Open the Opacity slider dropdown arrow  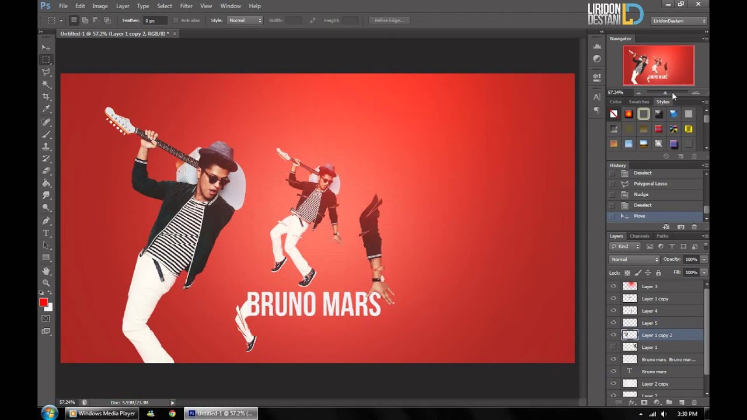click(x=704, y=260)
